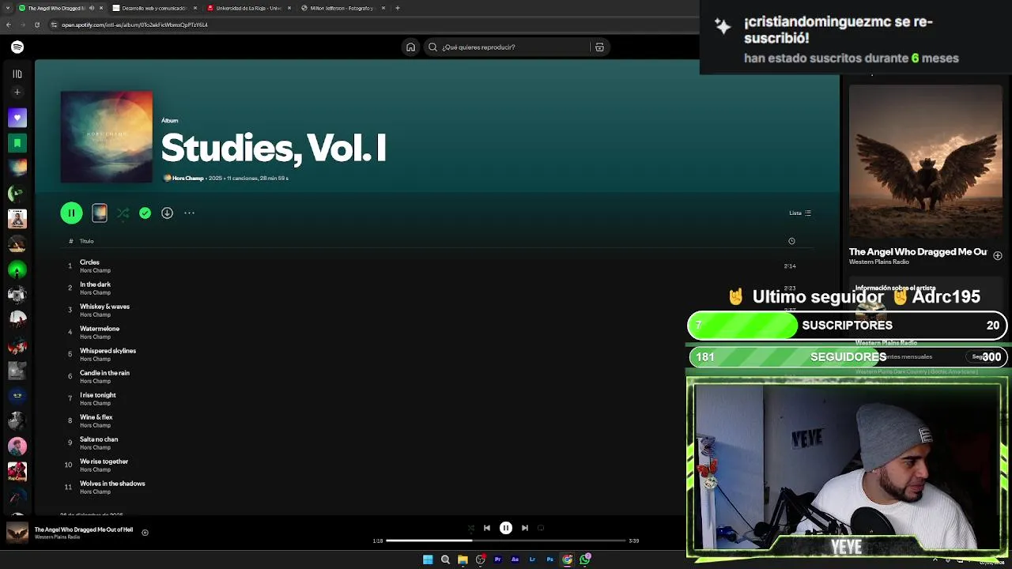This screenshot has width=1012, height=569.
Task: Click now playing winged artwork in right panel
Action: pos(925,161)
